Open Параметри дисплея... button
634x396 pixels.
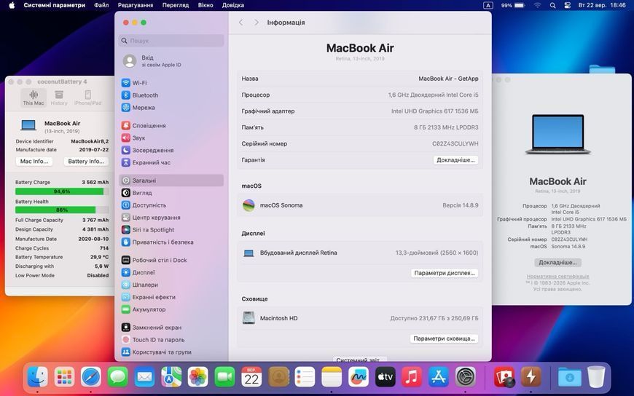coord(445,273)
